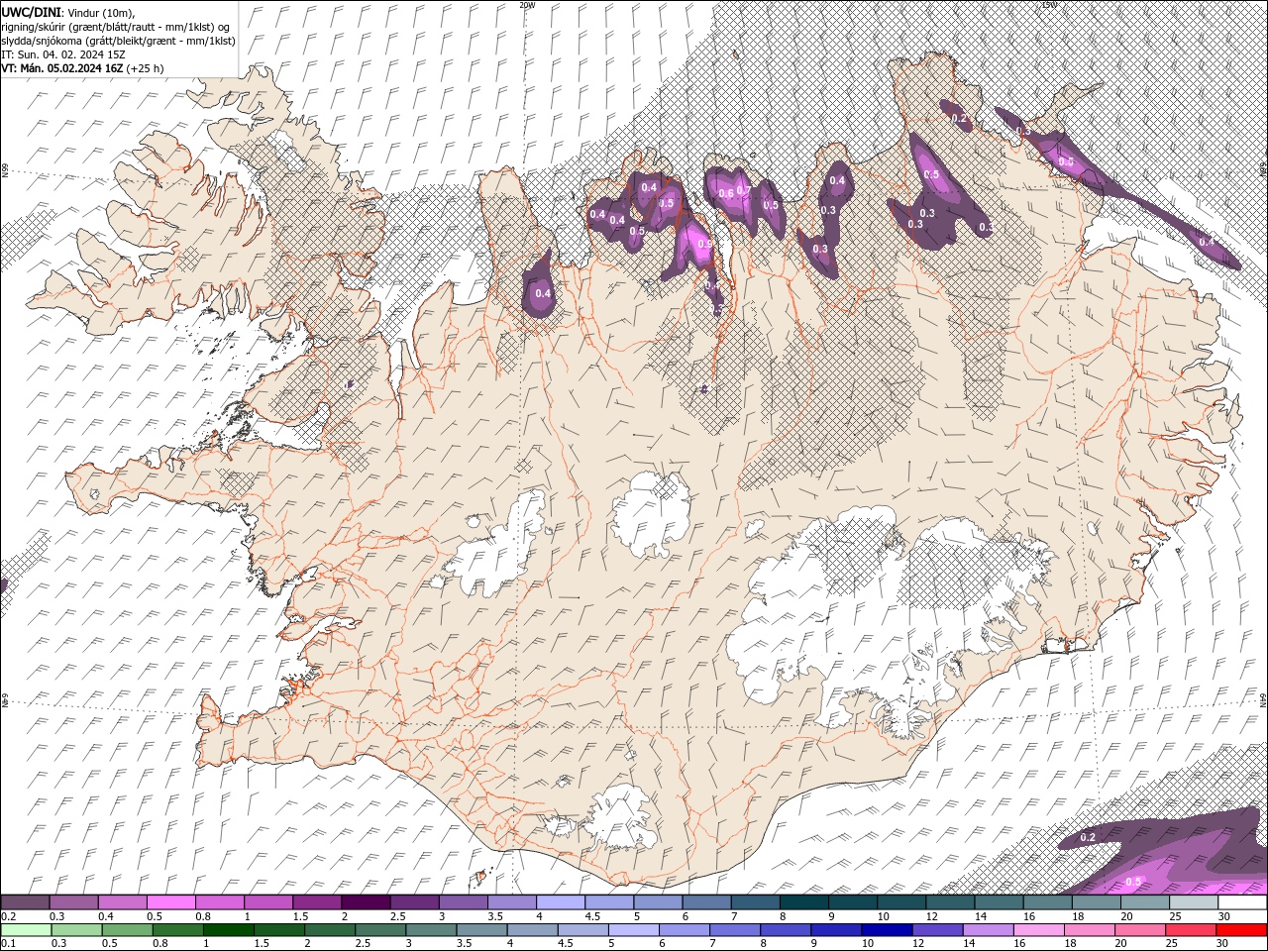Click the '(+25 h)' forecast offset
1268x951 pixels.
pyautogui.click(x=146, y=68)
